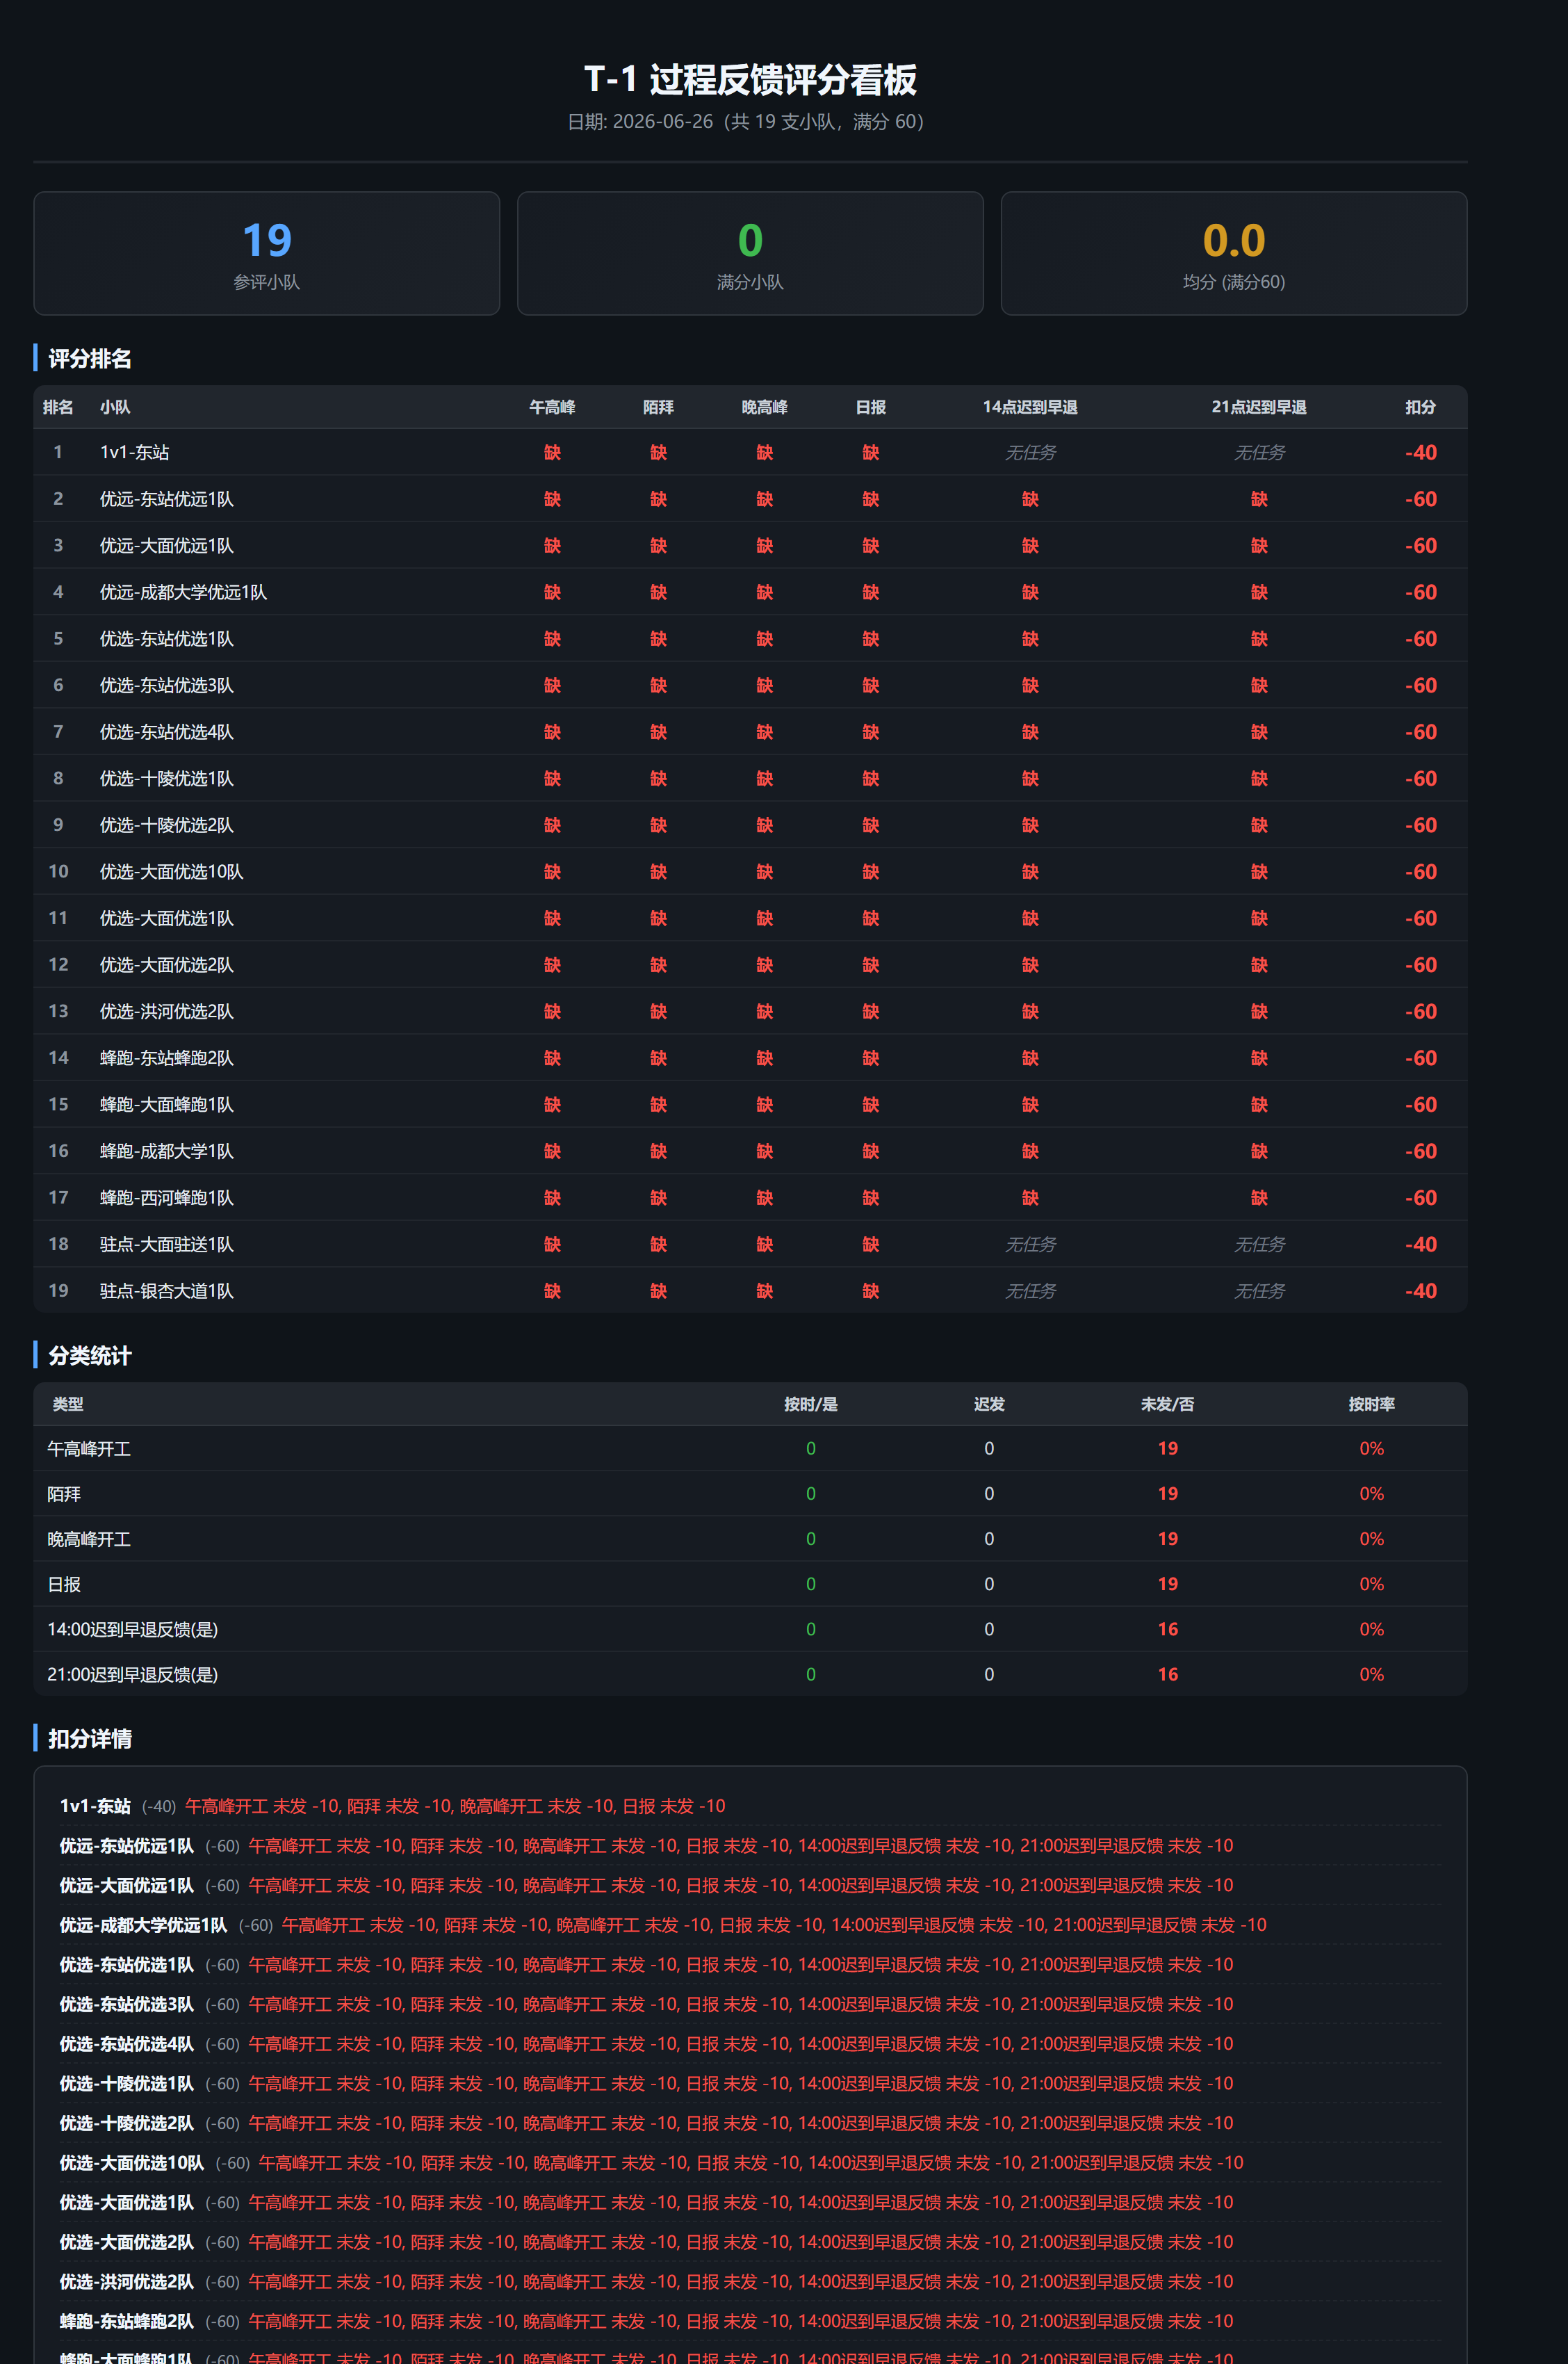
Task: Click the 未发/否 column header
Action: 1167,1404
